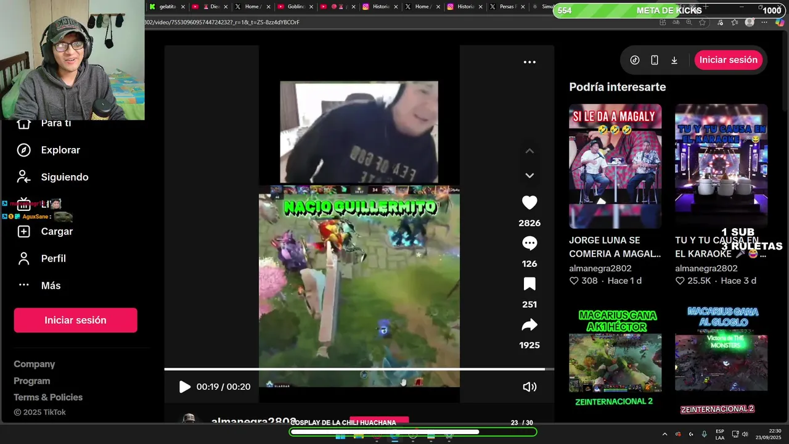Click the 00:19 / 00:20 time display

point(223,387)
